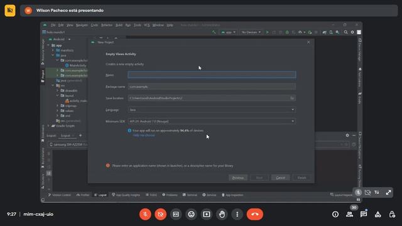This screenshot has height=226, width=402.
Task: Open the Minimum SDK dropdown
Action: point(212,121)
